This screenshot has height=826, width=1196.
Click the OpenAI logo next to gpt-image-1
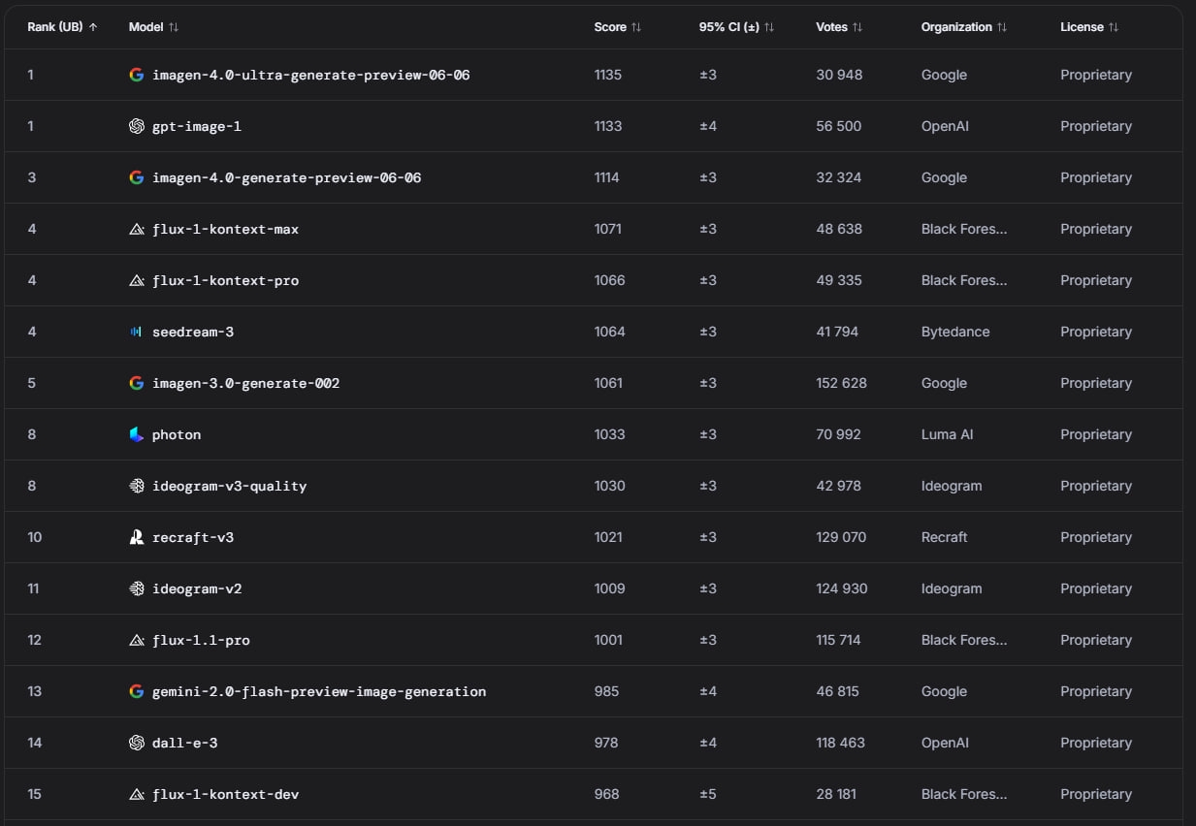(136, 126)
